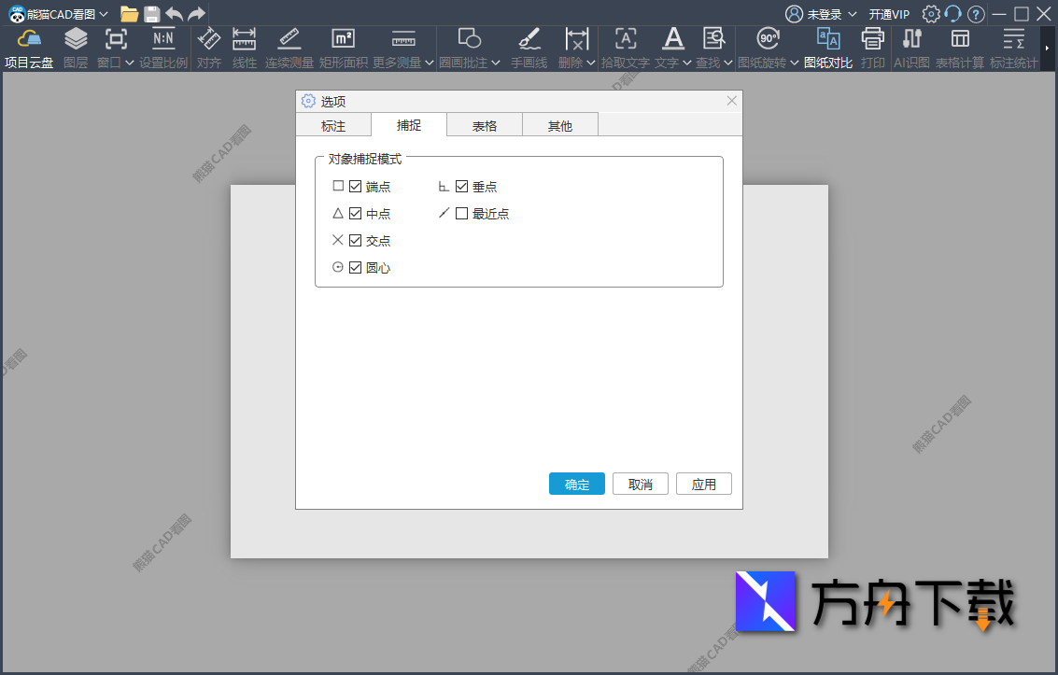1058x675 pixels.
Task: Open the 打印 print tool
Action: (871, 47)
